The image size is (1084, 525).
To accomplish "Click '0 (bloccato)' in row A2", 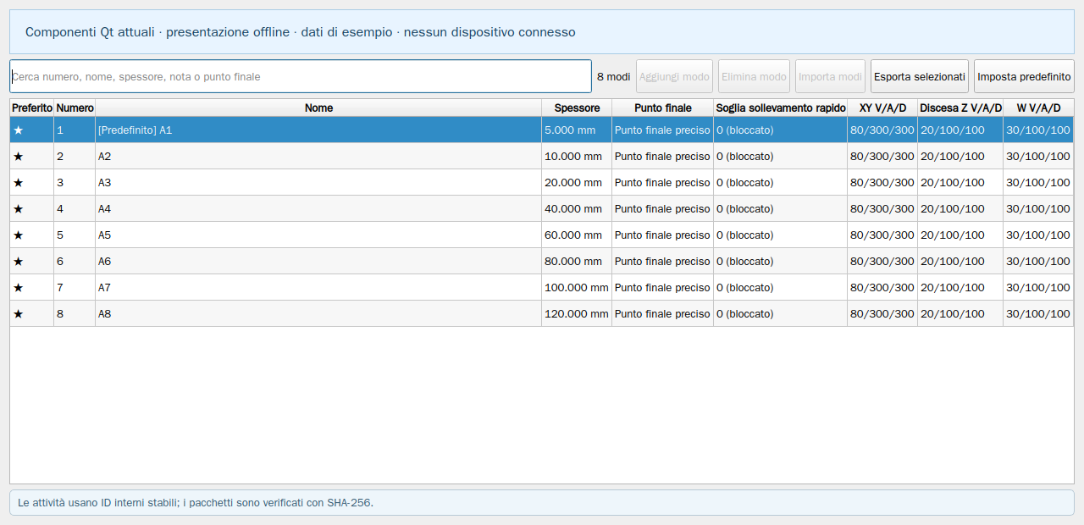I will click(781, 157).
